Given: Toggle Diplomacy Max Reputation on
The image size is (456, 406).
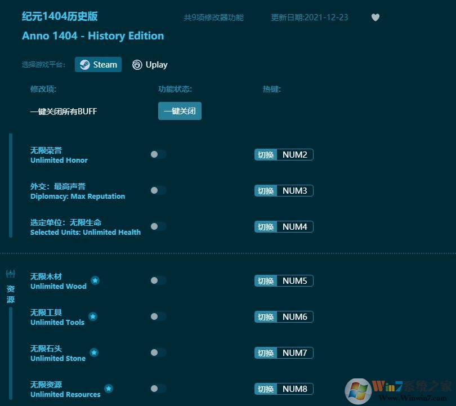Looking at the screenshot, I should pyautogui.click(x=158, y=190).
